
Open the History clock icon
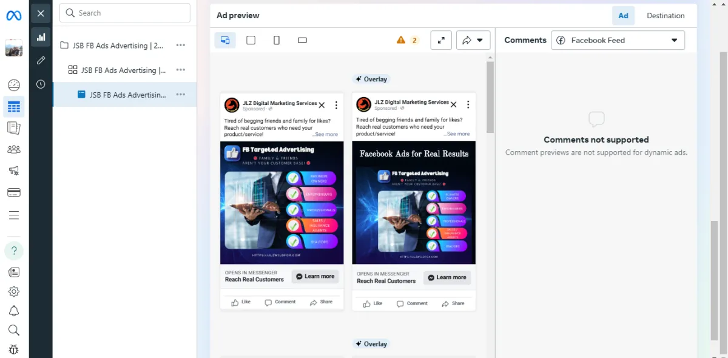coord(41,84)
